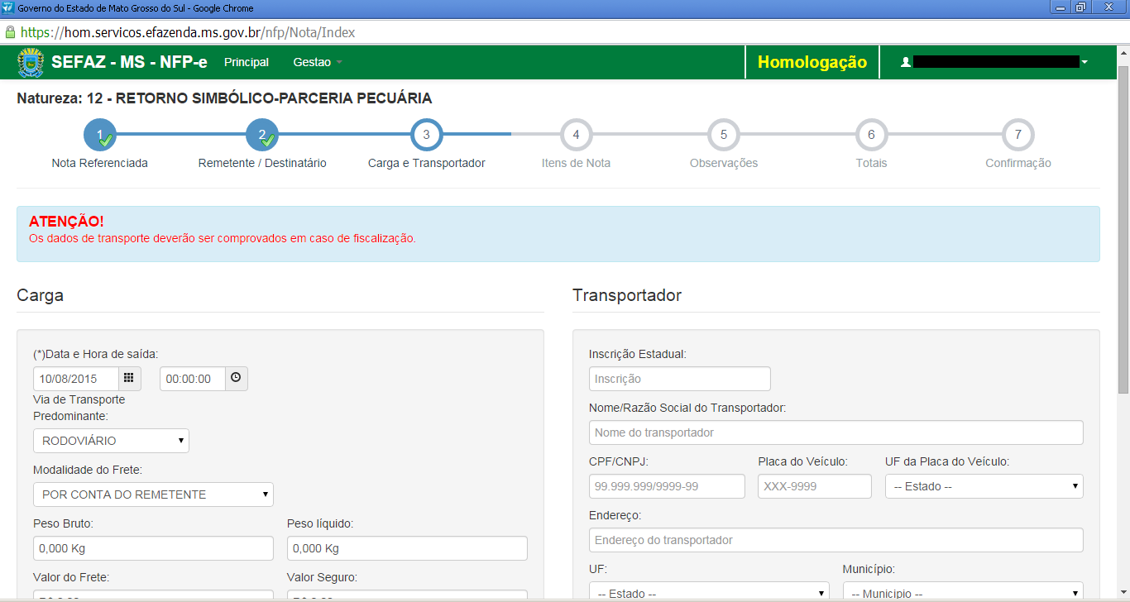Screen dimensions: 1130x602
Task: Click the 'Carga e Transportador' step label
Action: [426, 163]
